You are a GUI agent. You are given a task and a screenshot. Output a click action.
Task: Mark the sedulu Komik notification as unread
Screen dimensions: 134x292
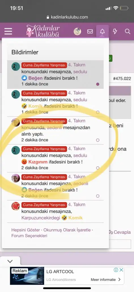[98, 112]
